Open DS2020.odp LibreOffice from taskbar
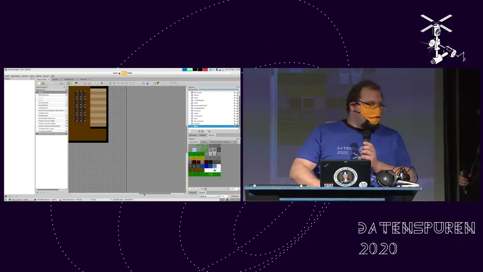 [123, 199]
